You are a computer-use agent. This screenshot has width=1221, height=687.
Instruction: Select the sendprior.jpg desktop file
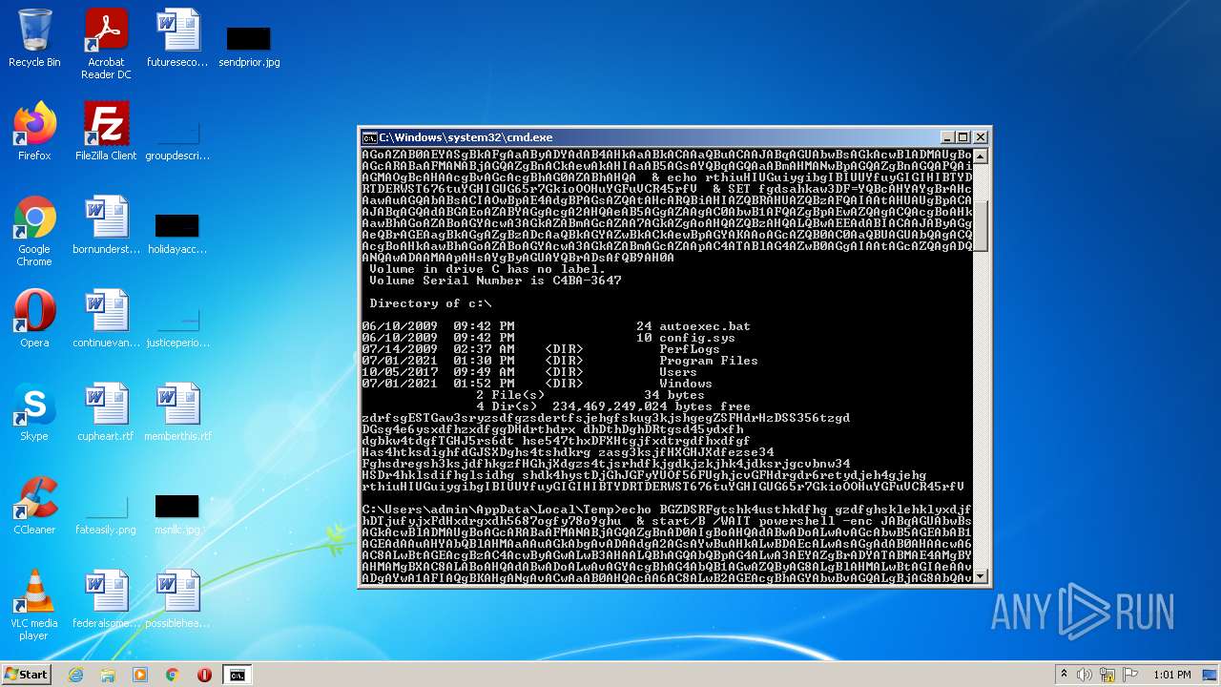[x=249, y=45]
